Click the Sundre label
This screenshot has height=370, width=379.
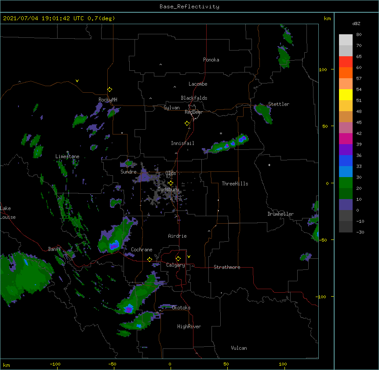click(128, 172)
